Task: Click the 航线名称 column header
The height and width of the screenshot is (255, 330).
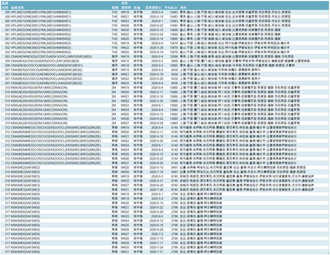Action: [18, 8]
